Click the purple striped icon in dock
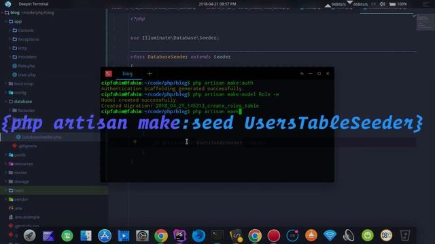 pos(48,236)
